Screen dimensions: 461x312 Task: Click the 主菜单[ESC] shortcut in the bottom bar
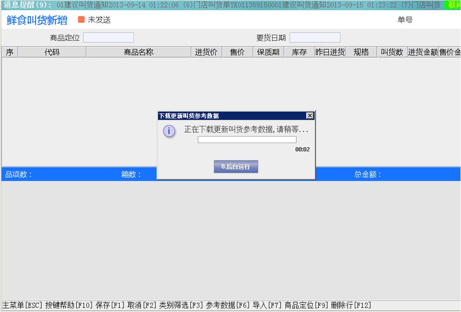pos(22,305)
